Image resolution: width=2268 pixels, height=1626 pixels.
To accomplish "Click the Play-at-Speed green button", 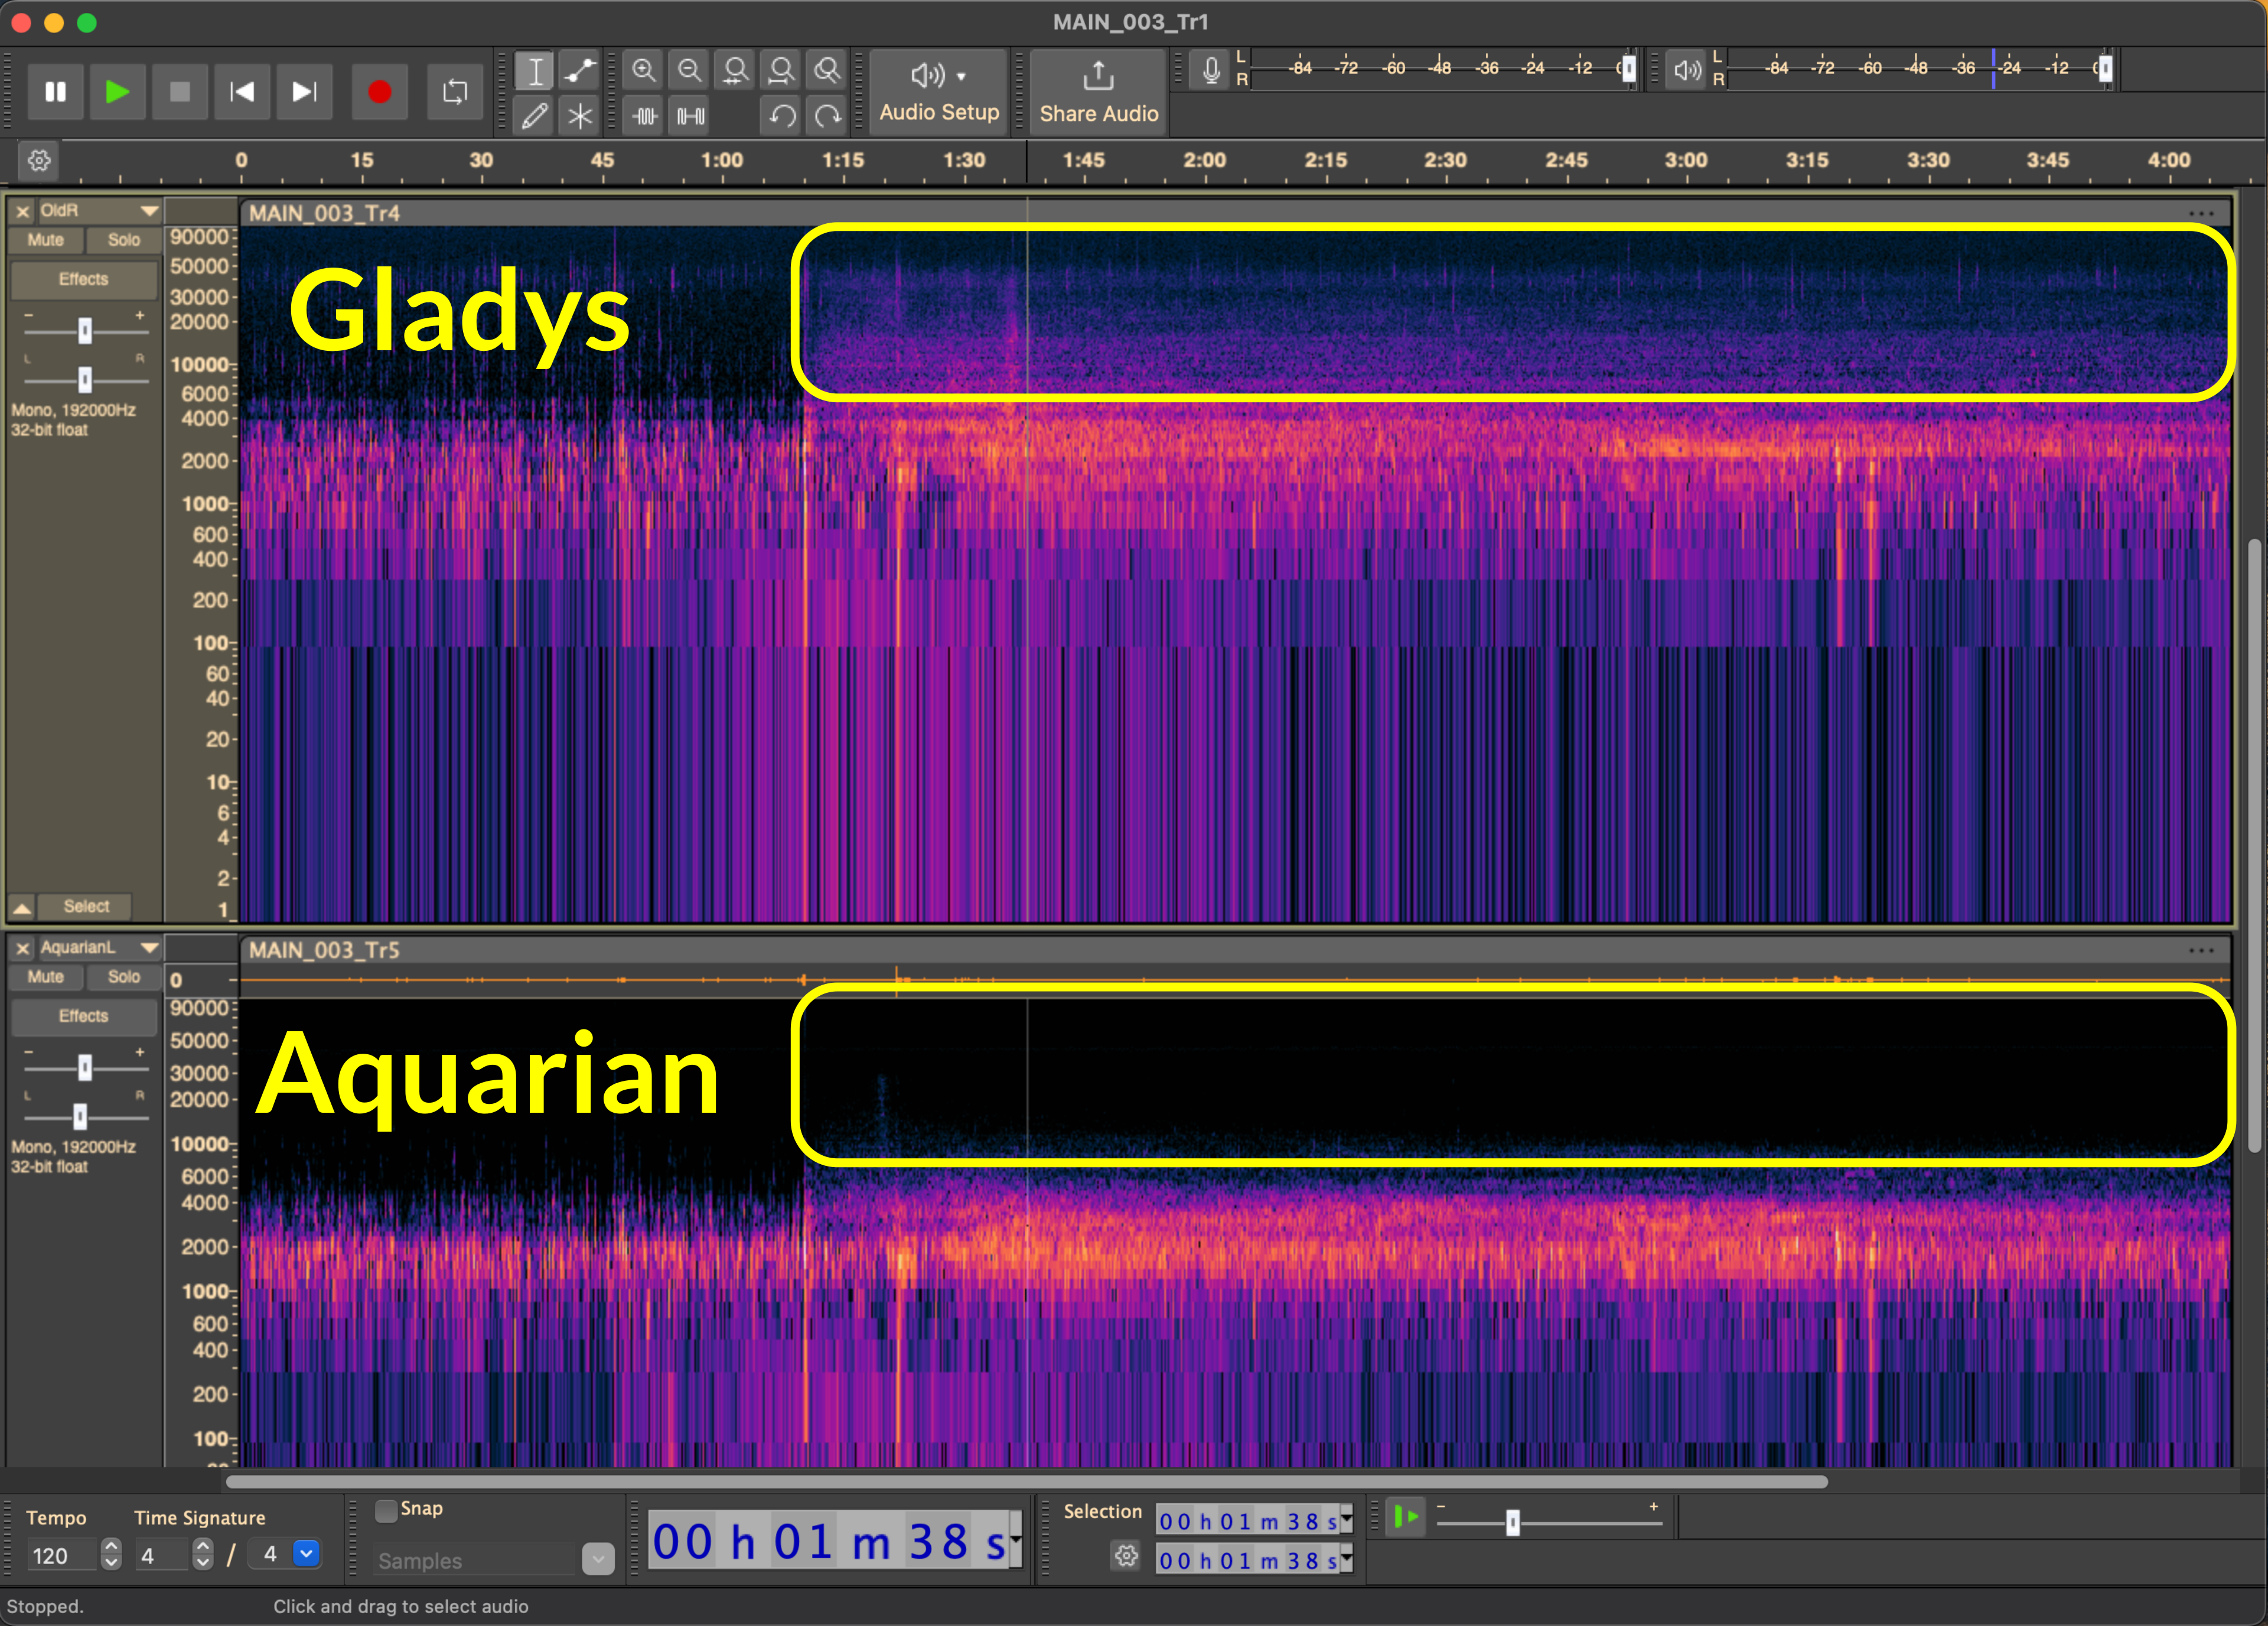I will [1406, 1518].
